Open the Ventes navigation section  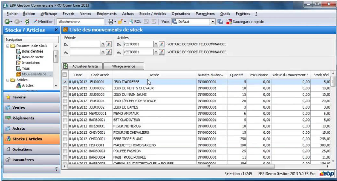click(31, 108)
